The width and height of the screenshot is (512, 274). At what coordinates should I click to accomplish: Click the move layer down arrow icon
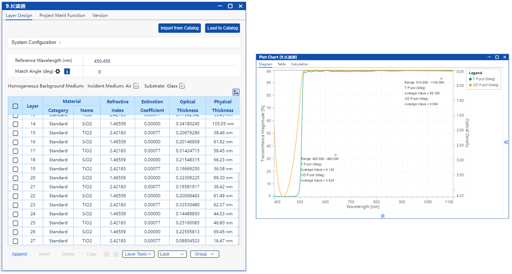[116, 254]
